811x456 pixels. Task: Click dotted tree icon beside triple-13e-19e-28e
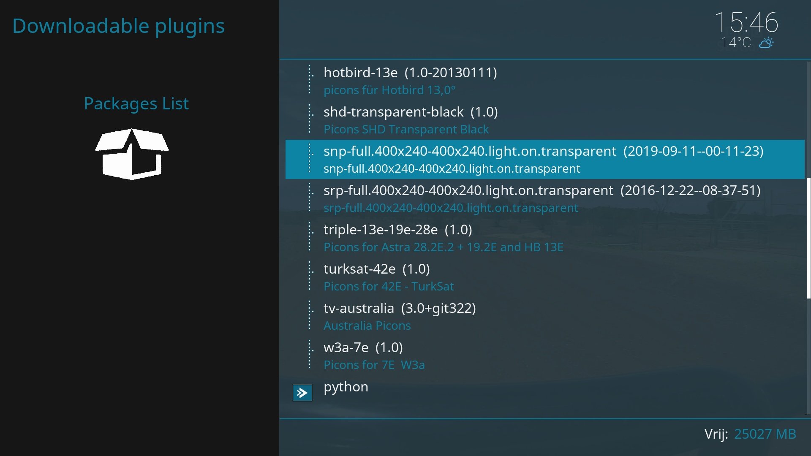click(310, 237)
